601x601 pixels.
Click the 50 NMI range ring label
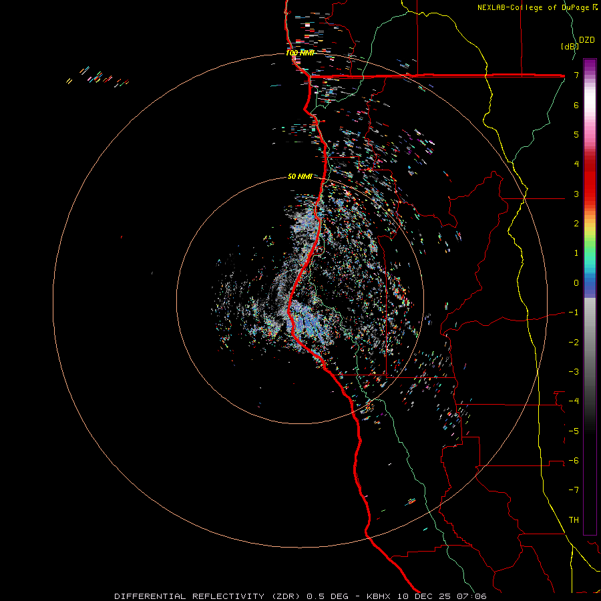[x=300, y=177]
